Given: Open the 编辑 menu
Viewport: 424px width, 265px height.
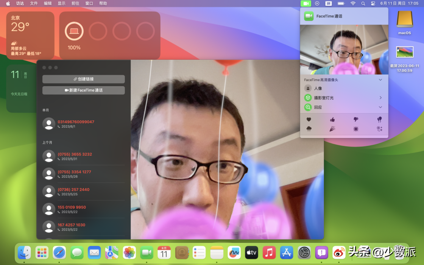Looking at the screenshot, I should [48, 3].
